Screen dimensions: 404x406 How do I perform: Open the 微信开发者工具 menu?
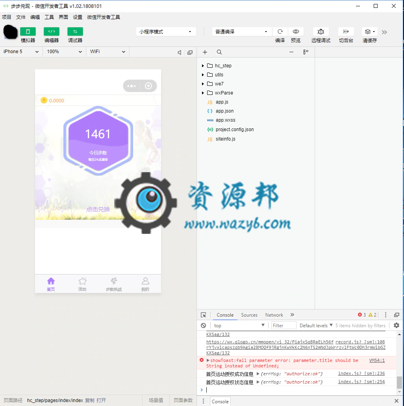point(104,17)
